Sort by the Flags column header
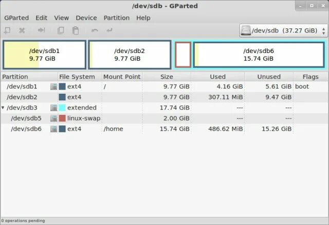The height and width of the screenshot is (225, 329). (310, 77)
